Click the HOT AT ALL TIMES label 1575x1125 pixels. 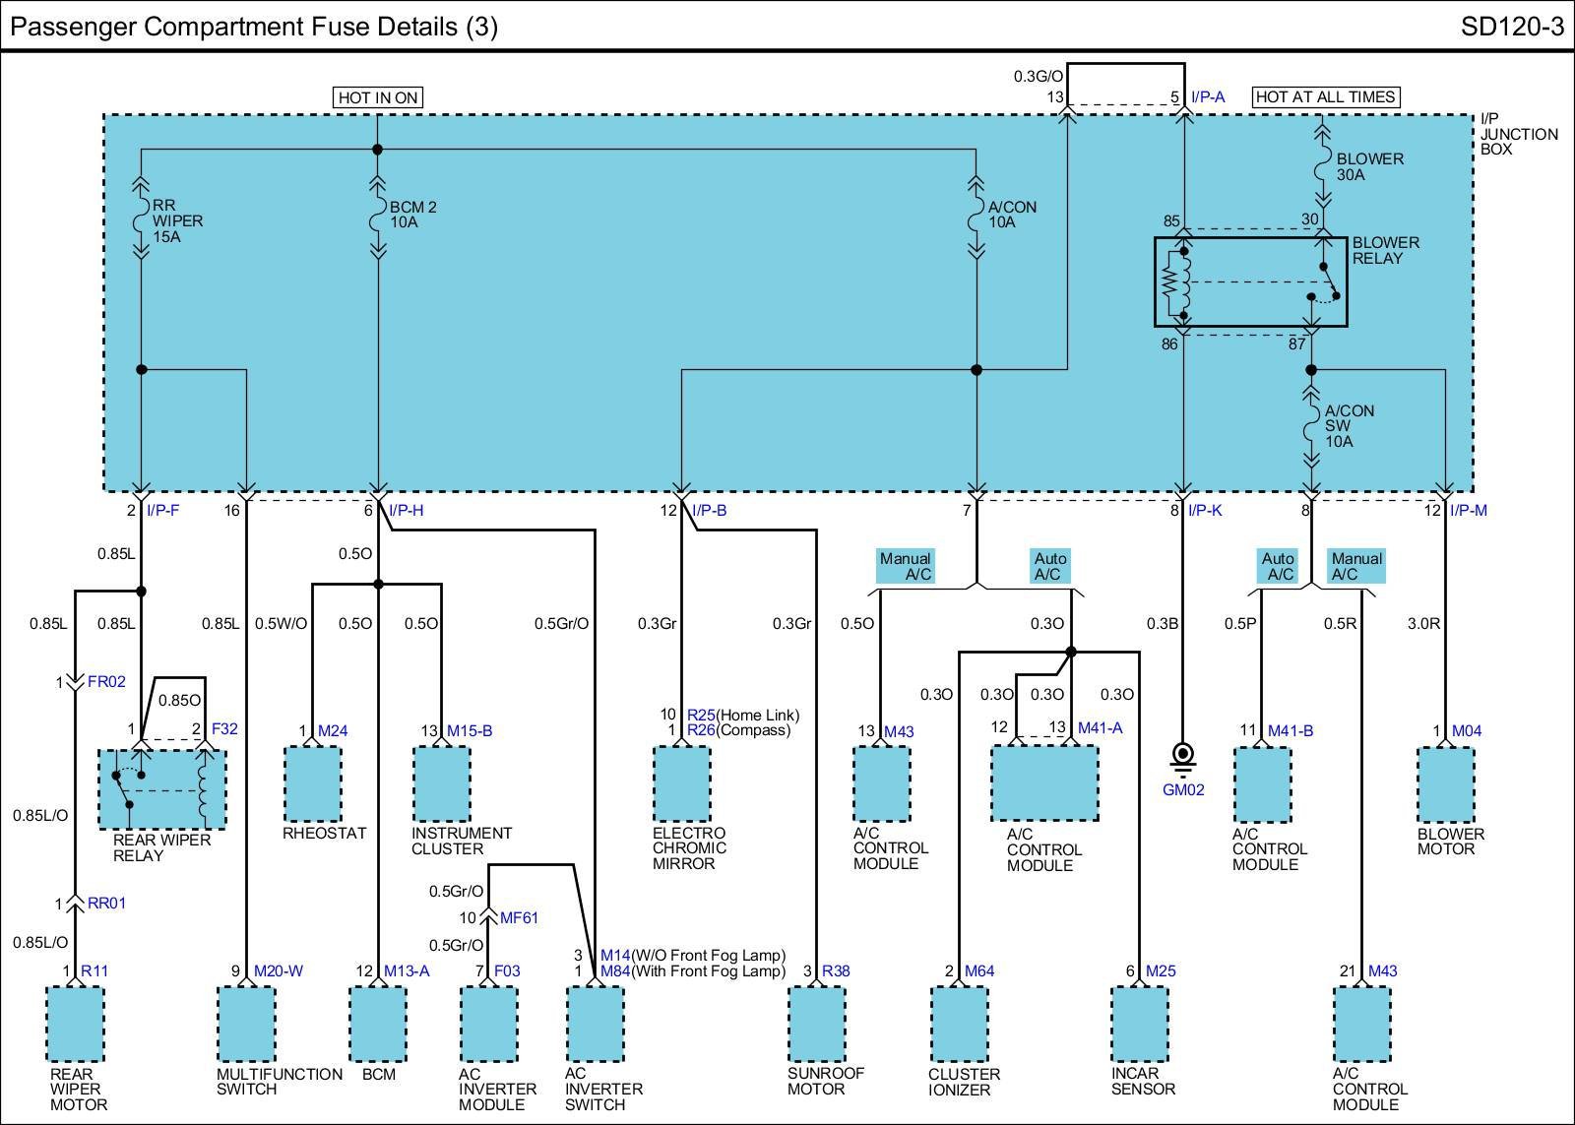coord(1325,96)
